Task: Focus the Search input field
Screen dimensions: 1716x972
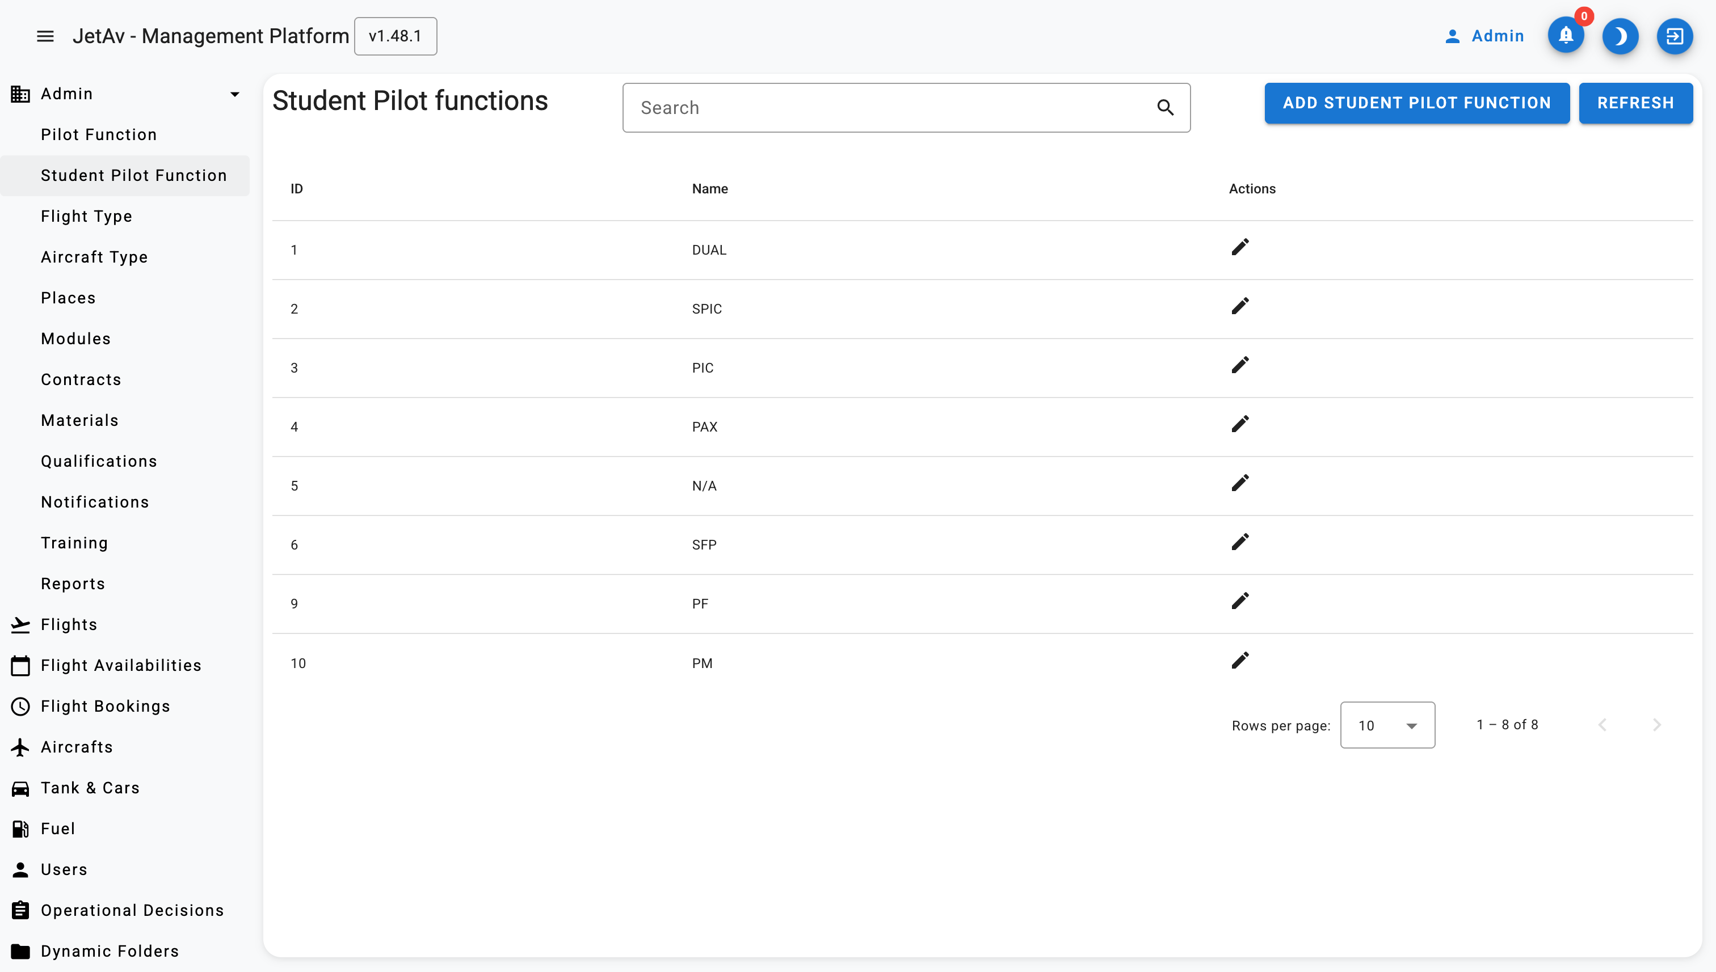Action: [889, 108]
